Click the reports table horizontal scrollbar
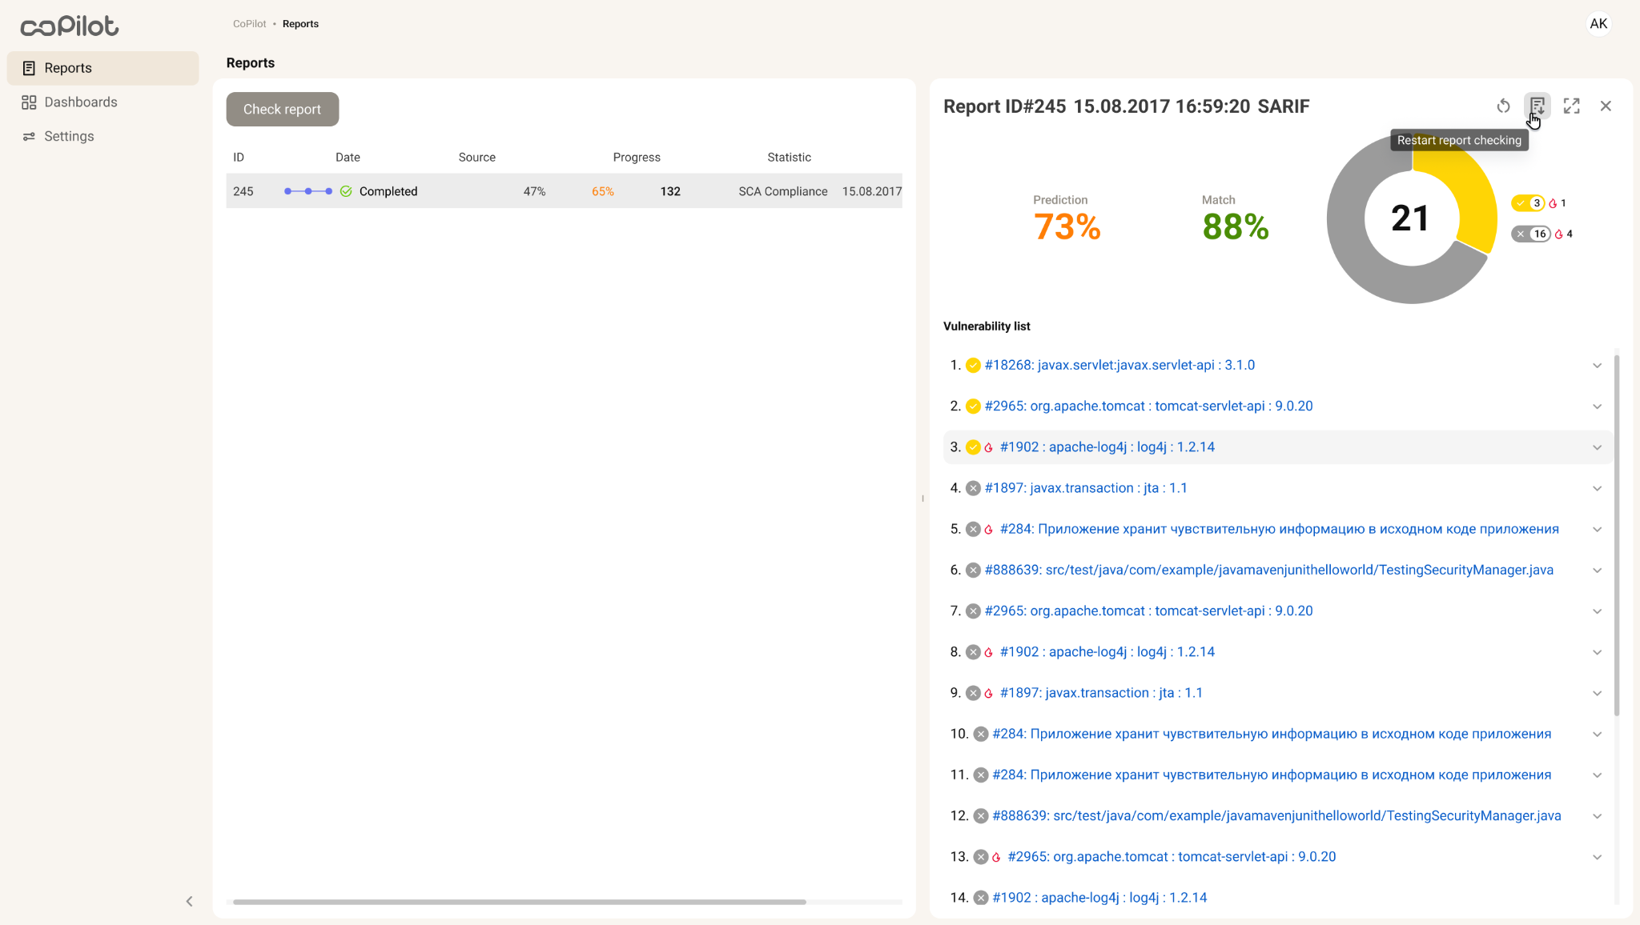1640x925 pixels. pyautogui.click(x=519, y=902)
